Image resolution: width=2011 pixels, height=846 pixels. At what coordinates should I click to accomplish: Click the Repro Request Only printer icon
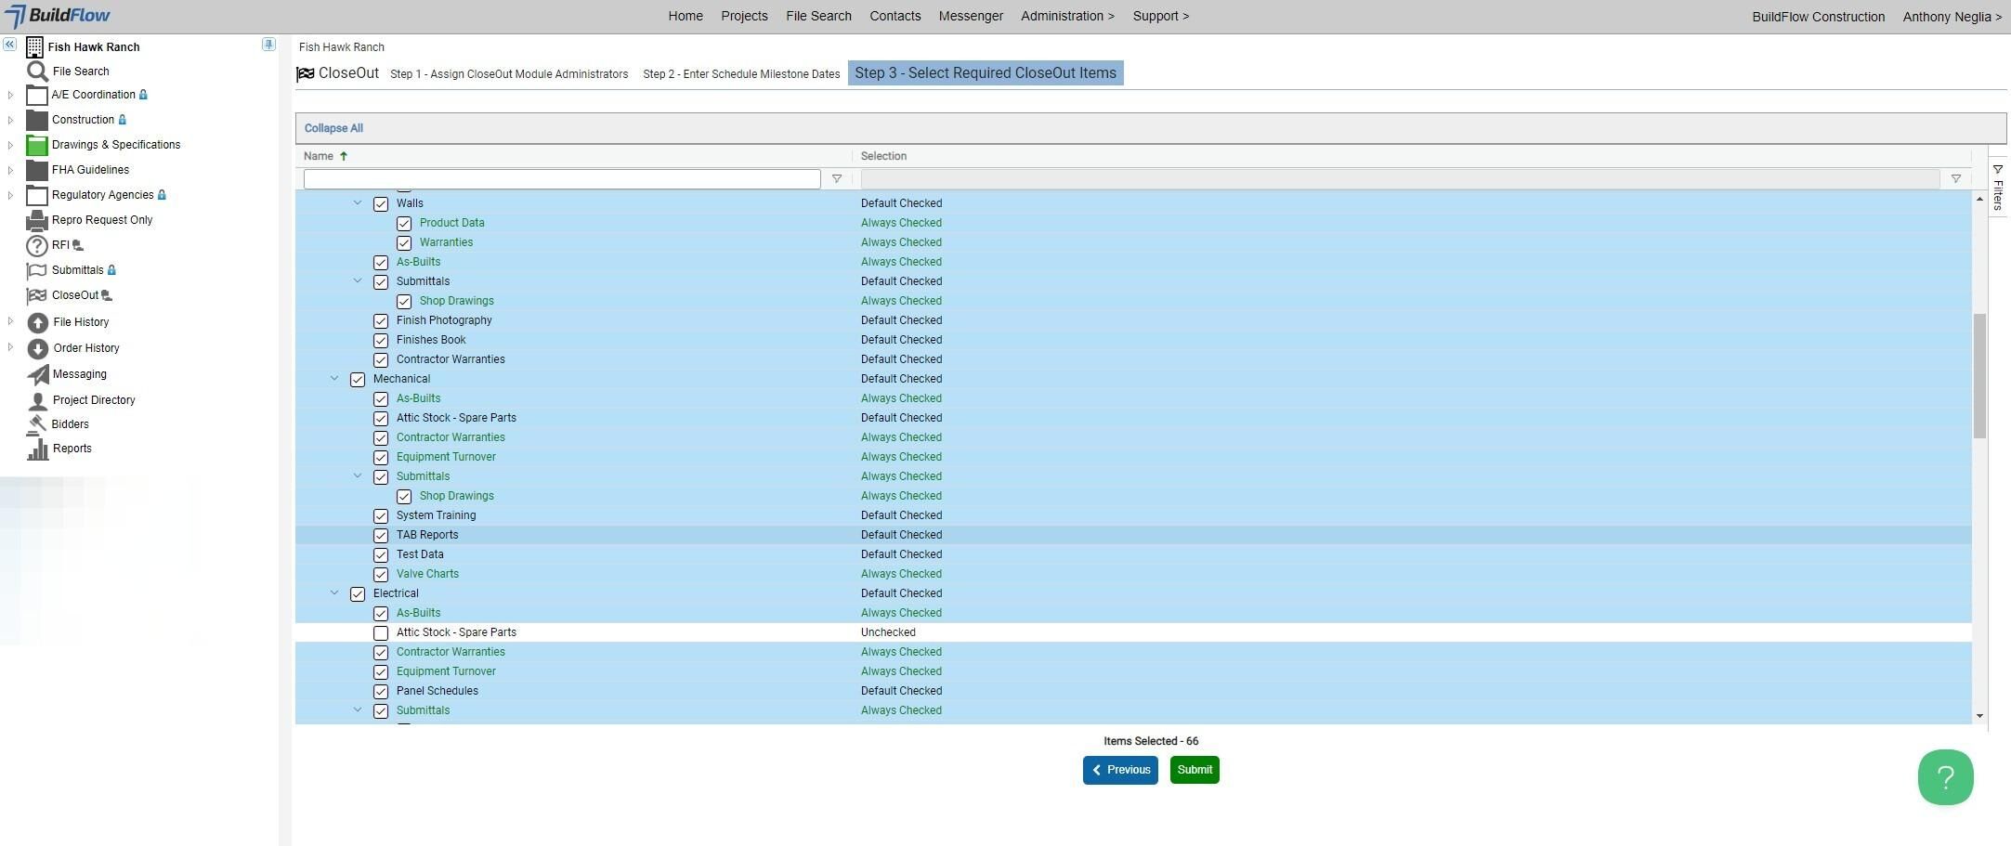click(x=37, y=220)
